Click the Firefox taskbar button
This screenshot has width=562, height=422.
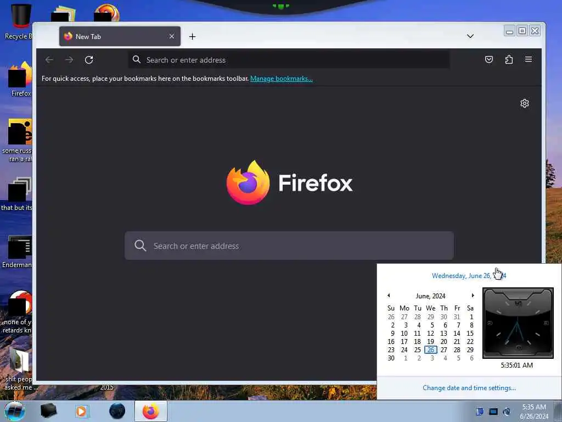[x=151, y=411]
